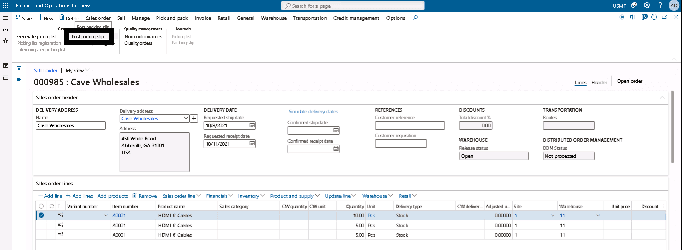The height and width of the screenshot is (250, 682).
Task: Click Sales order breadcrumb link
Action: (45, 71)
